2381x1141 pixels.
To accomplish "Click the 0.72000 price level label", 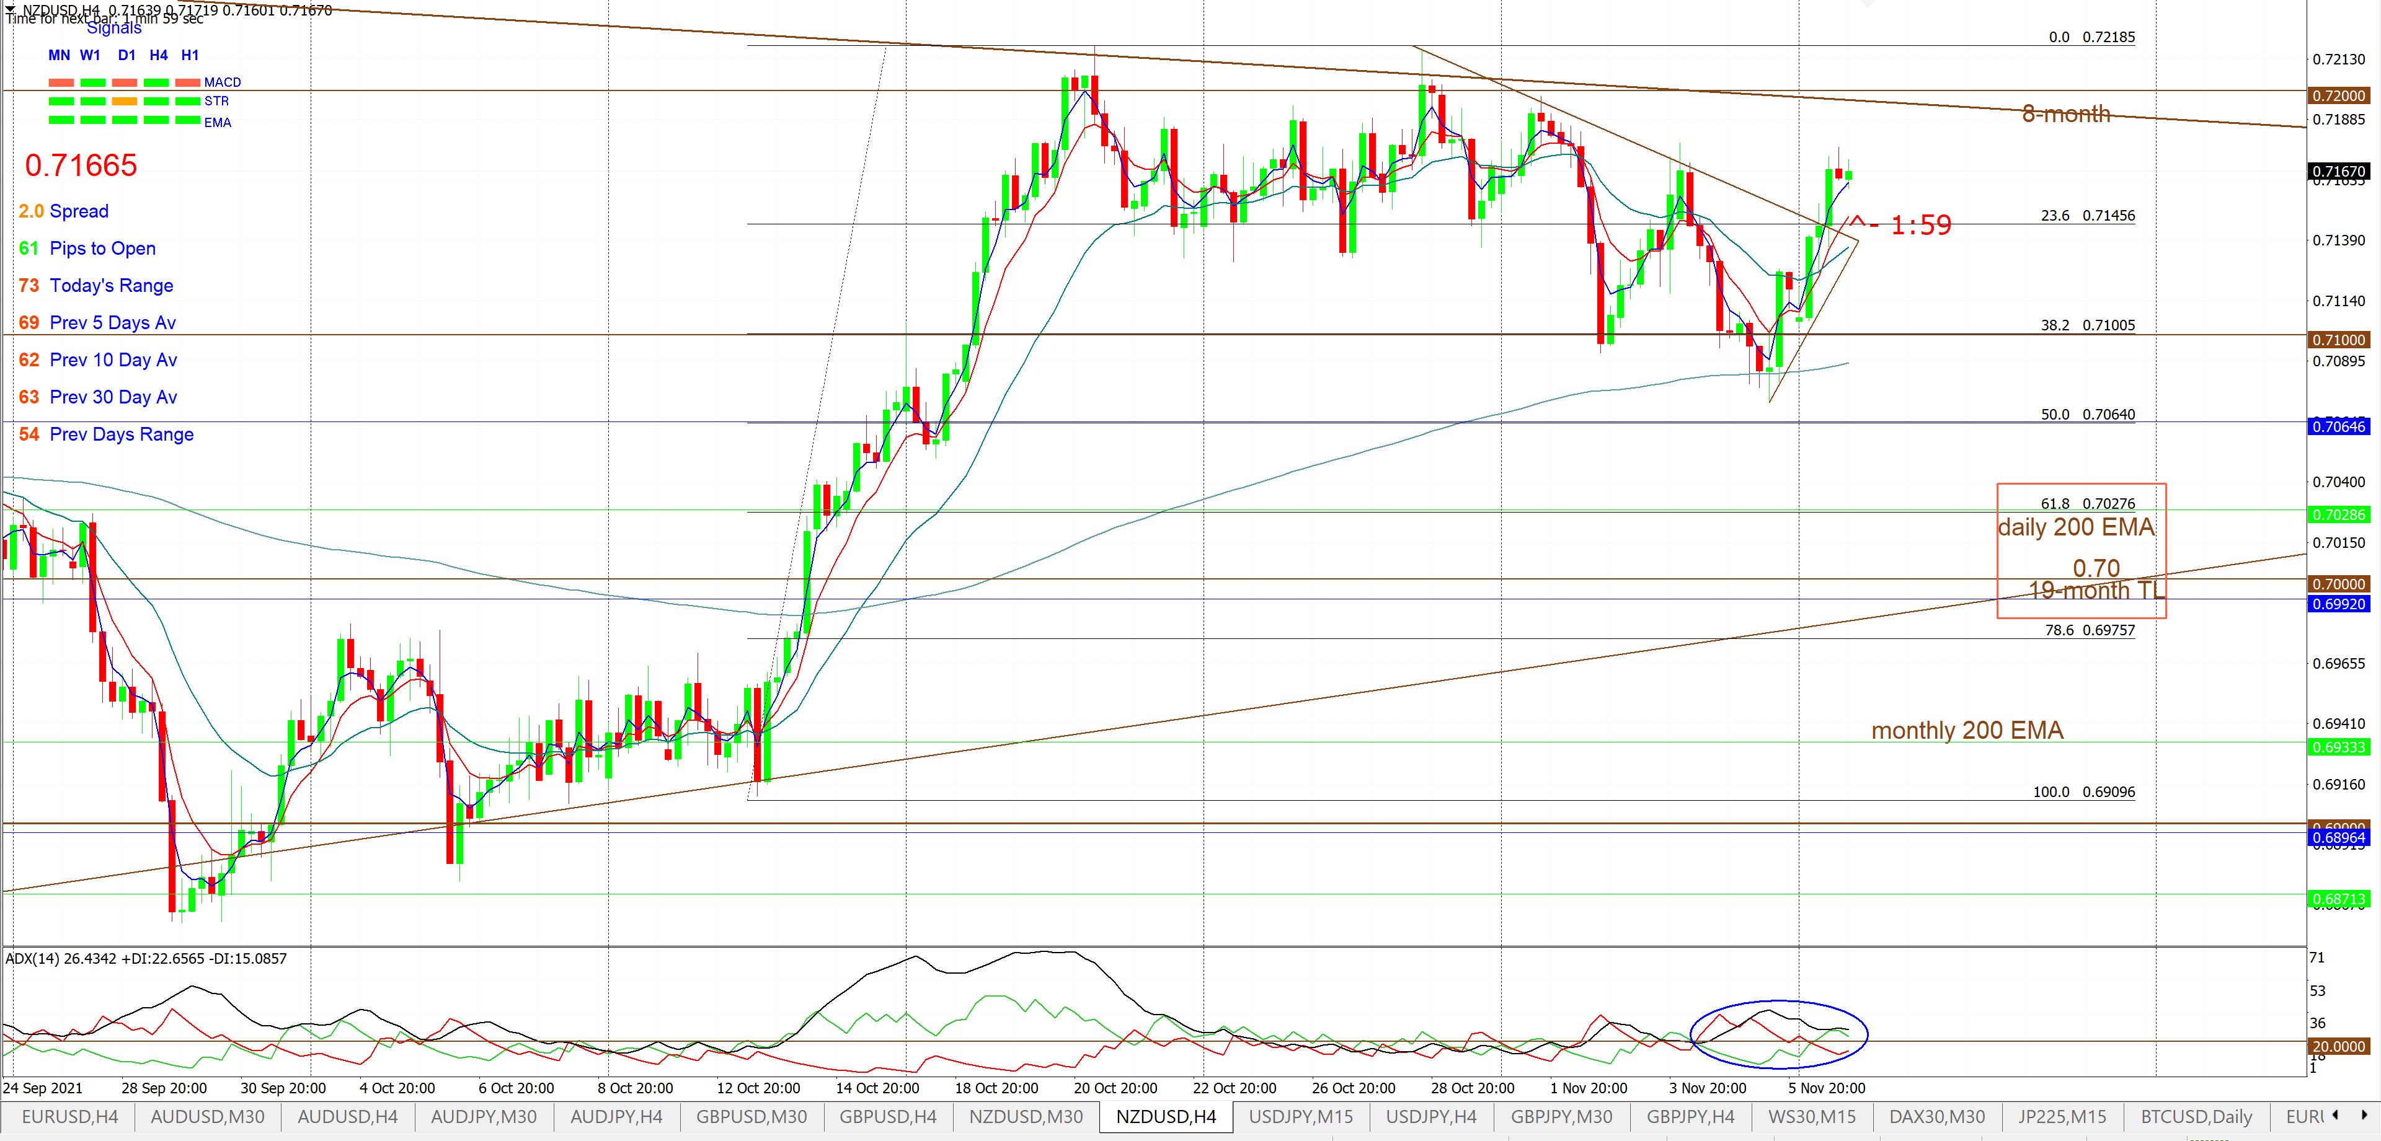I will 2338,96.
